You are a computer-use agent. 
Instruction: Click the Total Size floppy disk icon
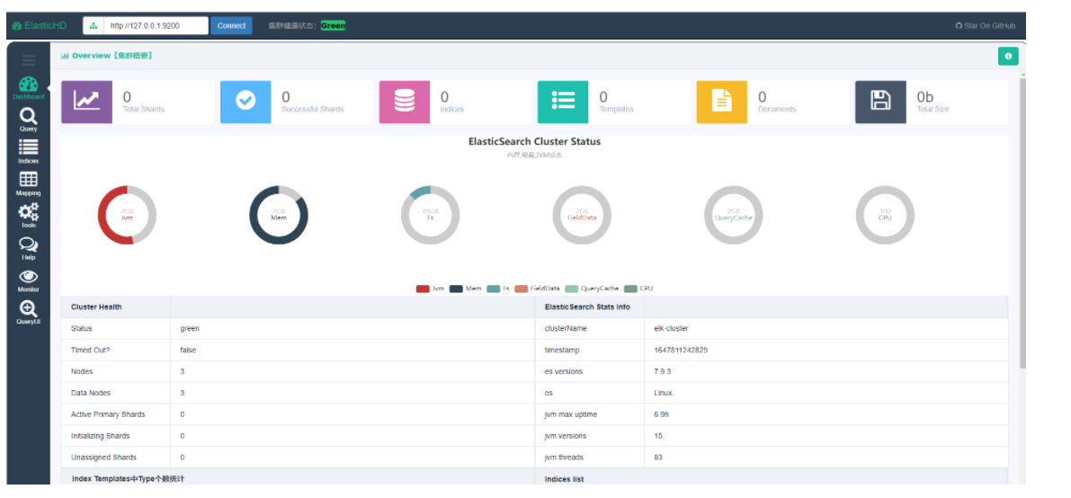pos(880,102)
